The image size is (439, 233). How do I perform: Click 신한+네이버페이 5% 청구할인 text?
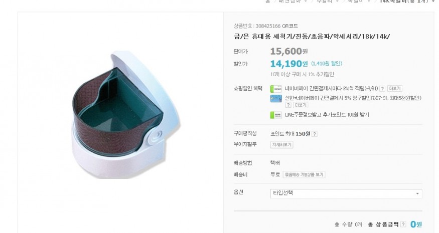point(353,98)
